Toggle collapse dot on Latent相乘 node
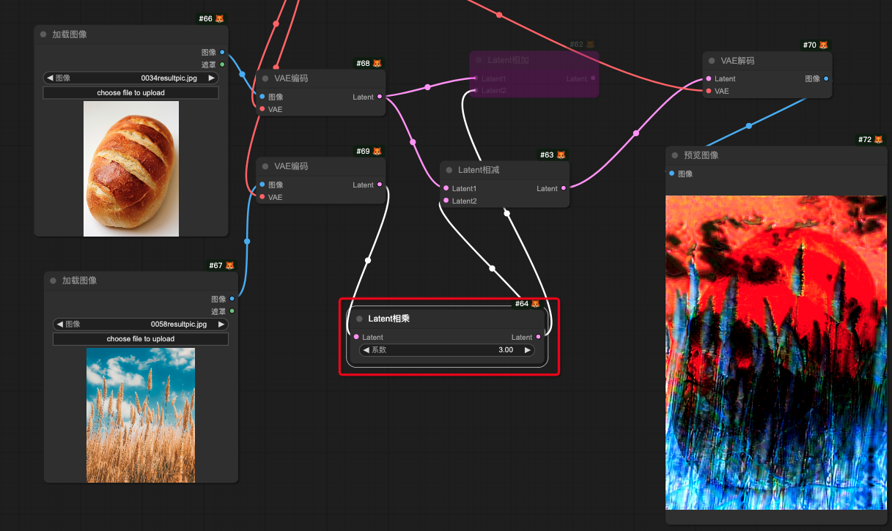The height and width of the screenshot is (531, 892). click(359, 319)
